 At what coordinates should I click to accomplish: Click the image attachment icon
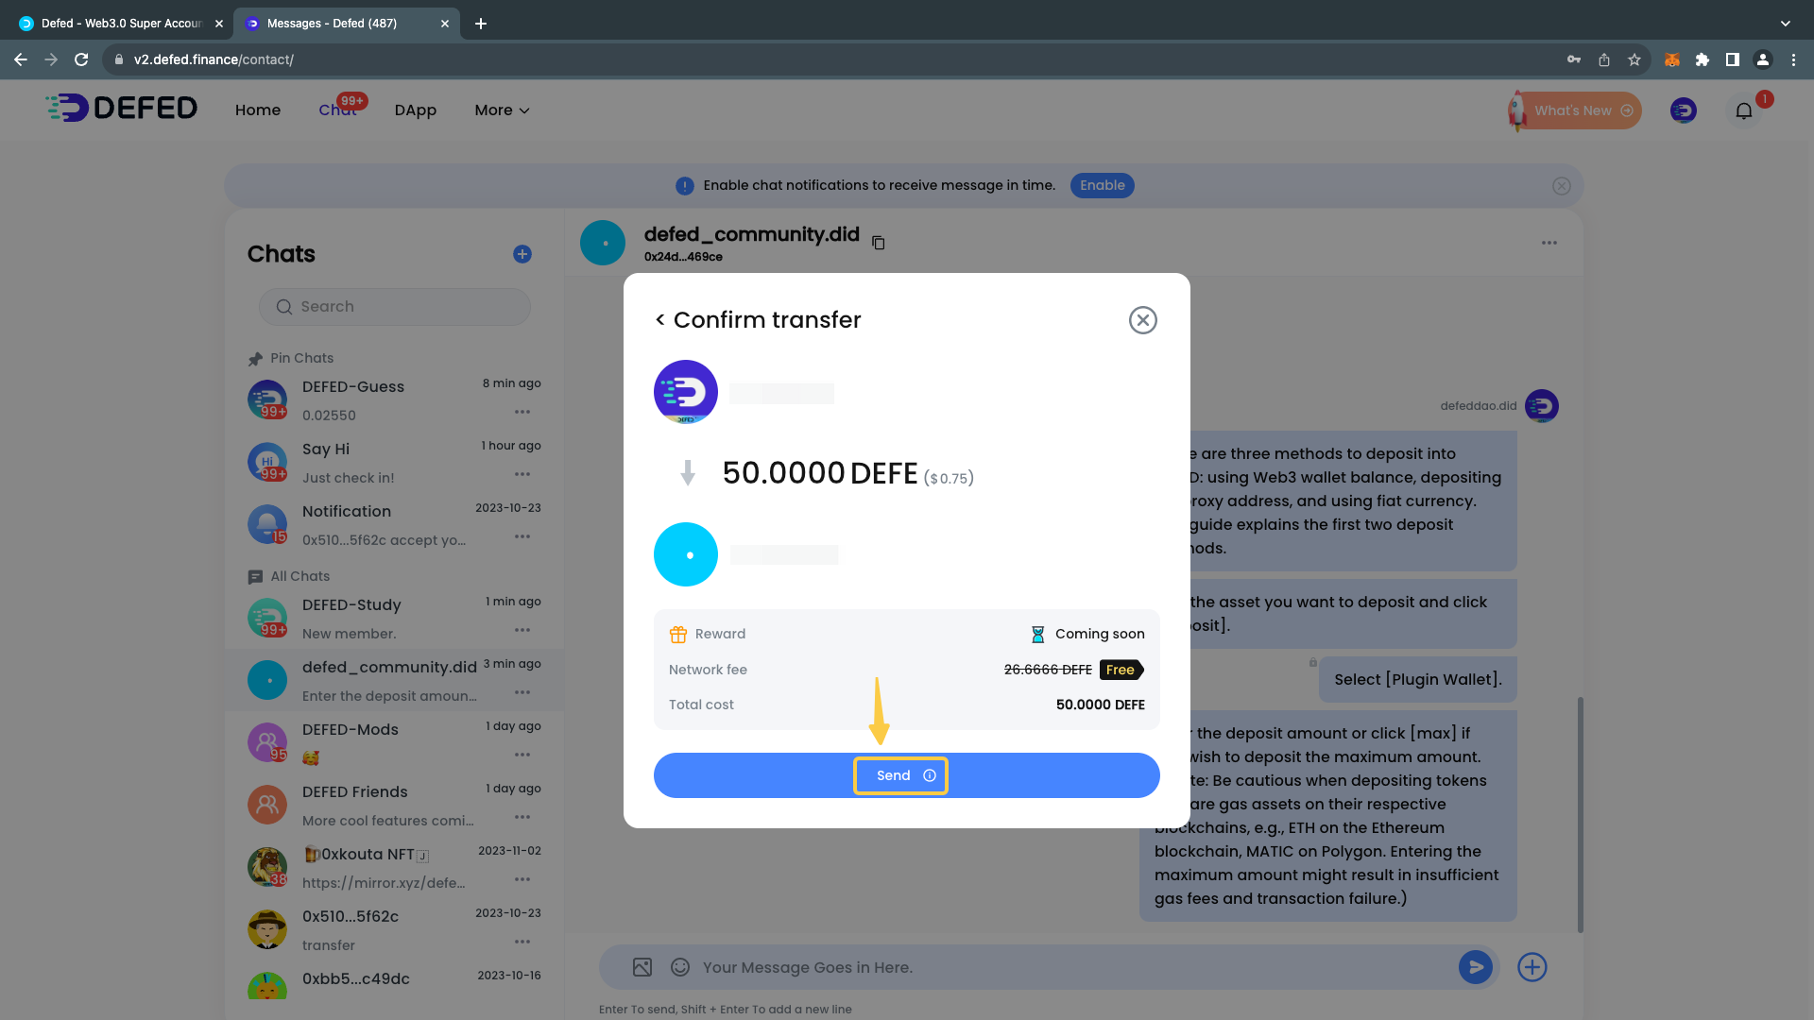[x=642, y=967]
